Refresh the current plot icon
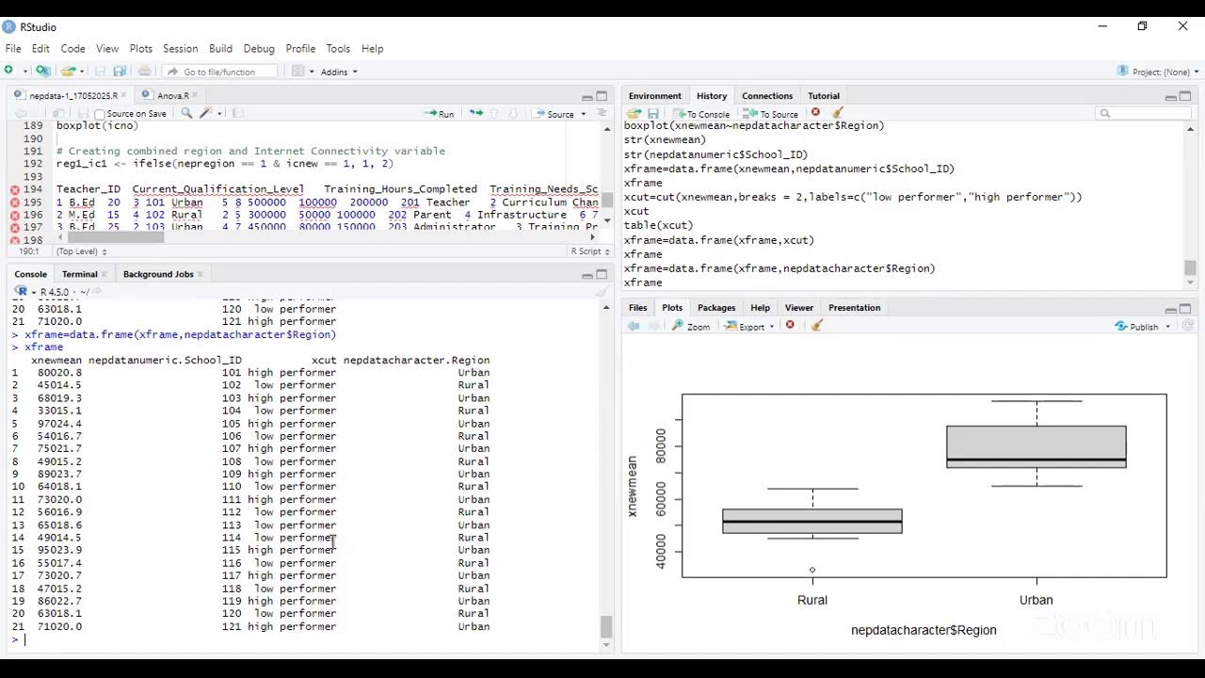1205x678 pixels. pos(1188,326)
